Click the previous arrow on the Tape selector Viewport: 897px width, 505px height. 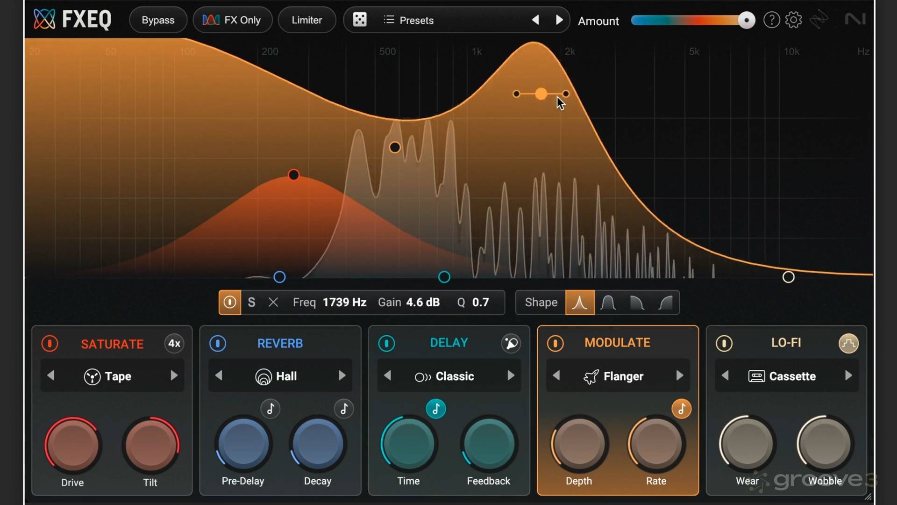(x=51, y=375)
